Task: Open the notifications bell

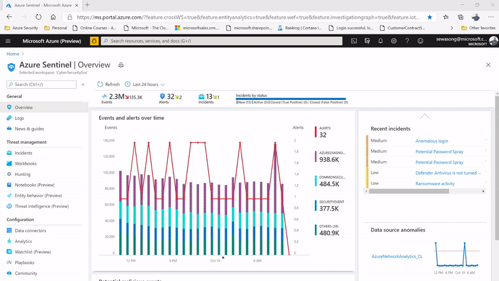Action: (380, 41)
